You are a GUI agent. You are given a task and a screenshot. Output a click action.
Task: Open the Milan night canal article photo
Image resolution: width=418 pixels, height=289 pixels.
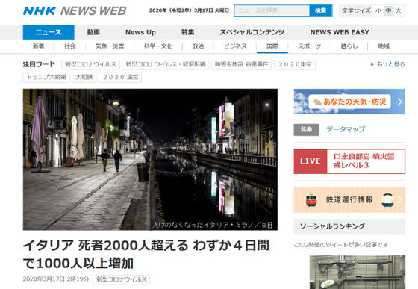click(x=150, y=159)
